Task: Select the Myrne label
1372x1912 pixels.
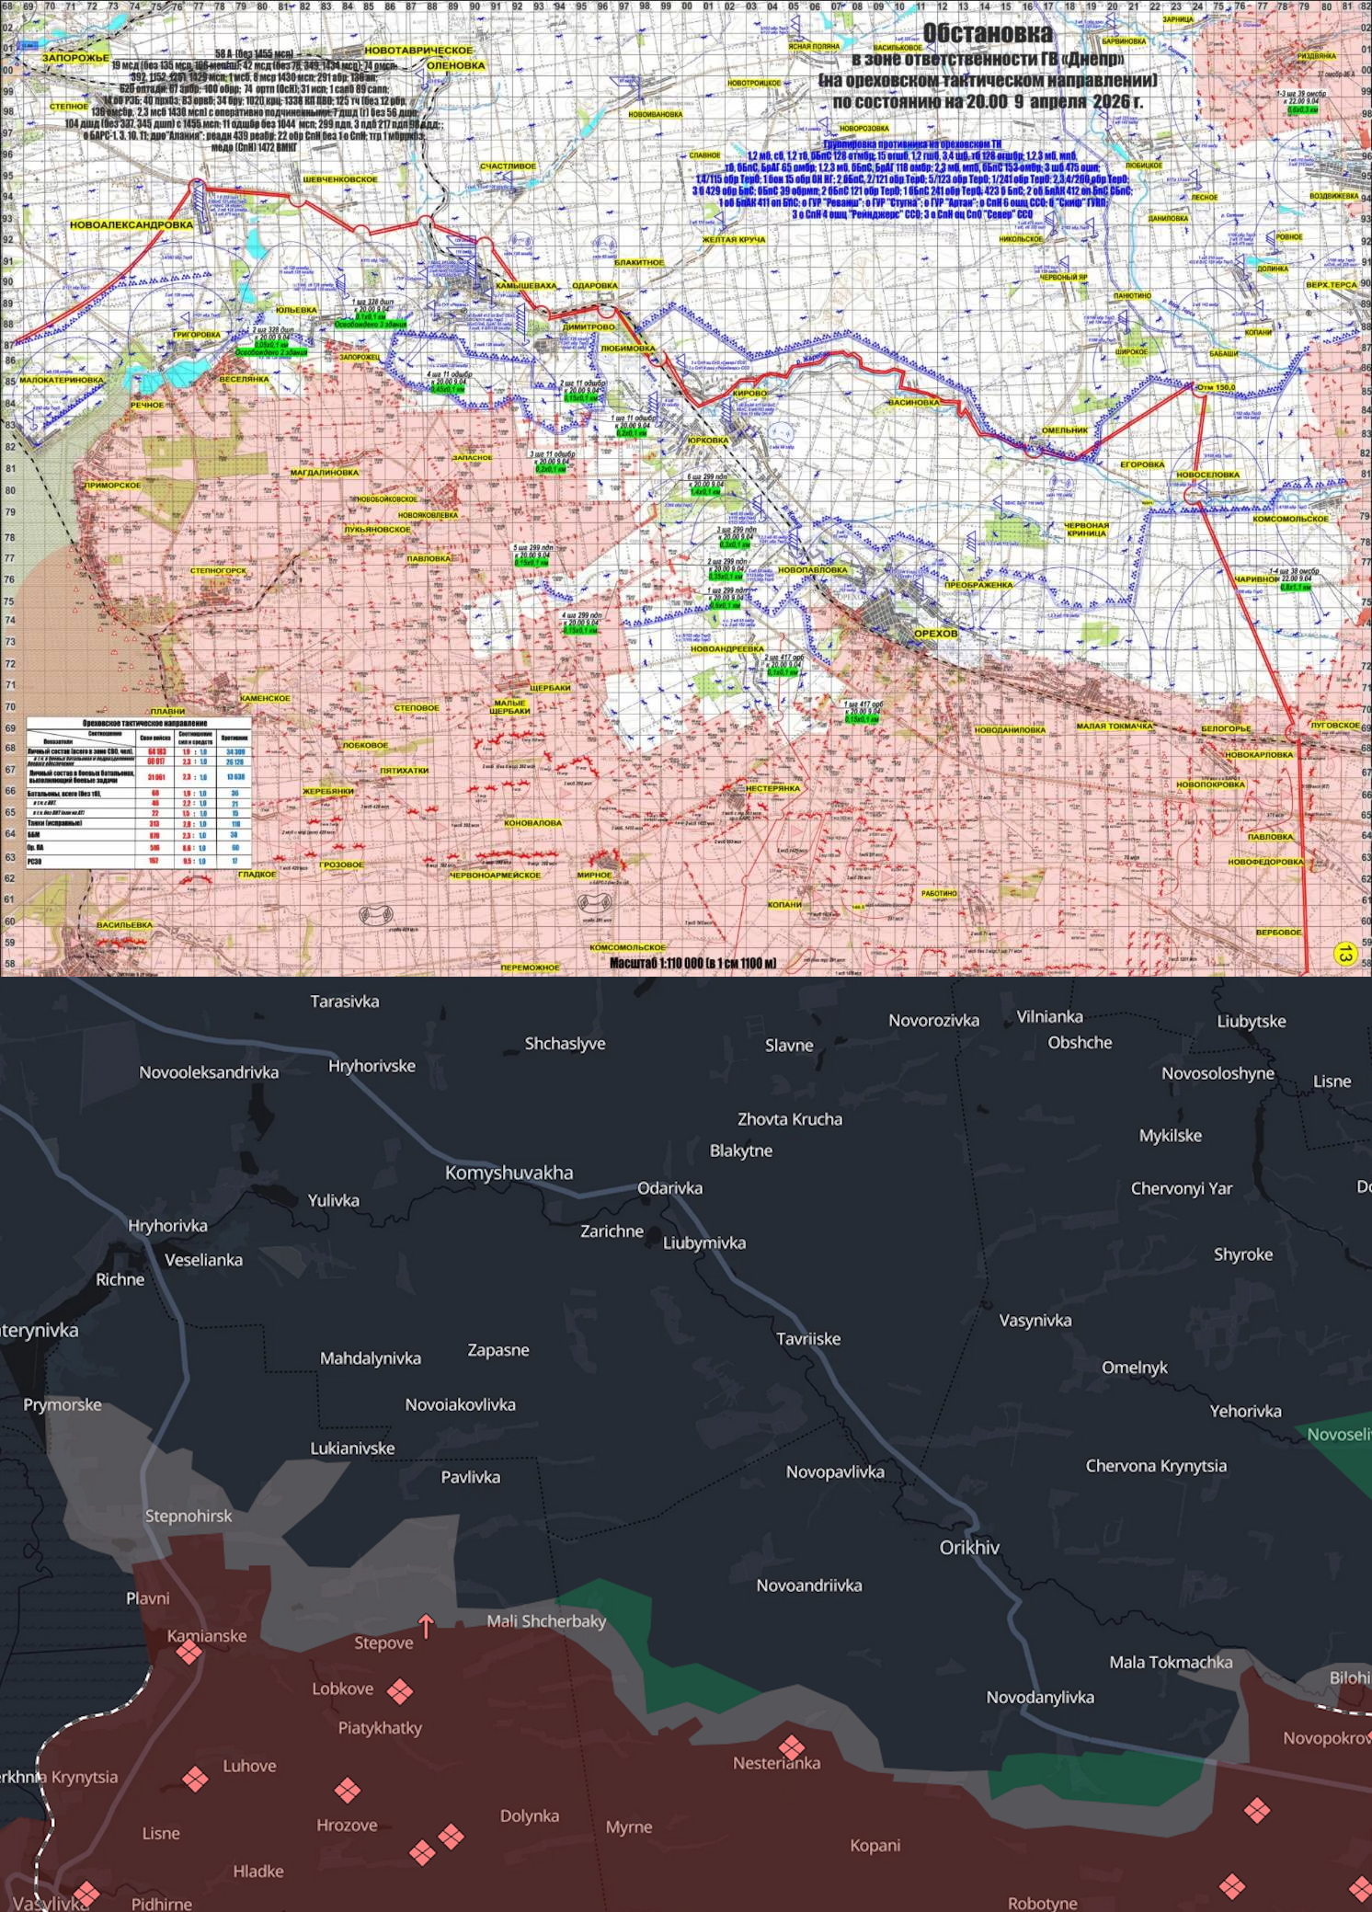Action: coord(629,1827)
